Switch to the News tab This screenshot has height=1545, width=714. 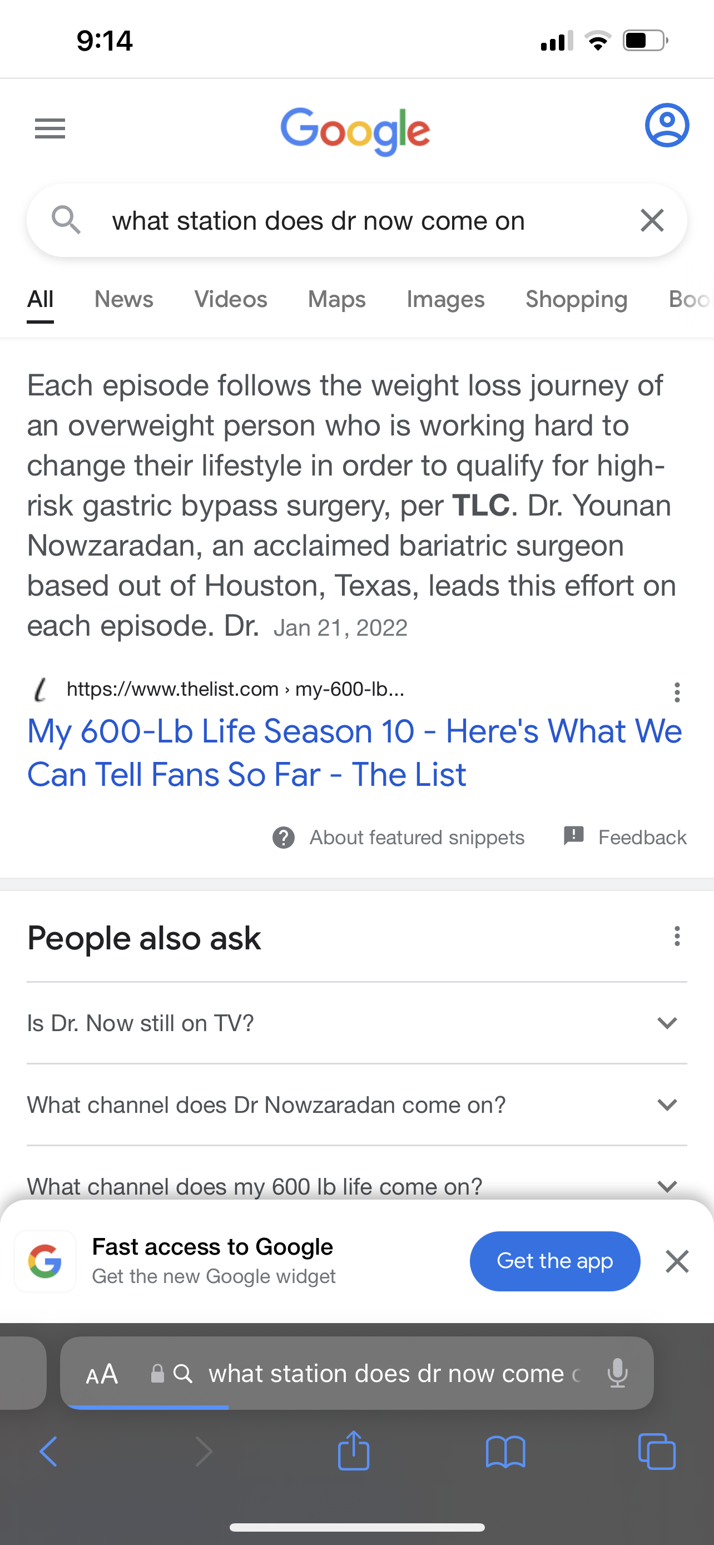(x=123, y=299)
